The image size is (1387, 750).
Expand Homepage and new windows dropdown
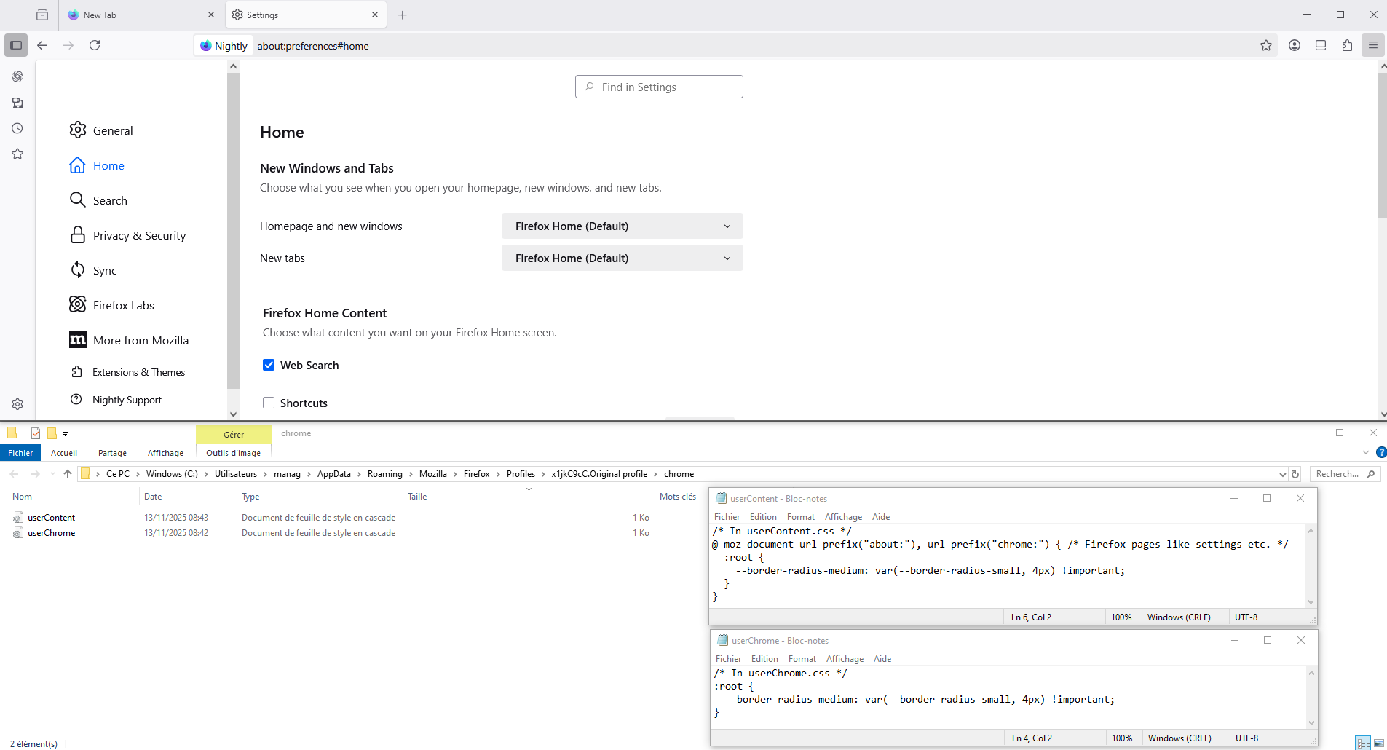(622, 226)
